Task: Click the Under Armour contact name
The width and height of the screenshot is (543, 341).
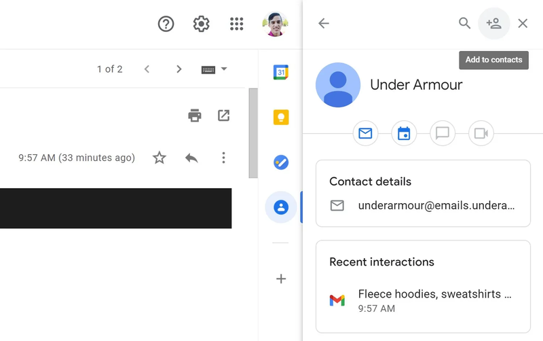Action: click(x=416, y=85)
